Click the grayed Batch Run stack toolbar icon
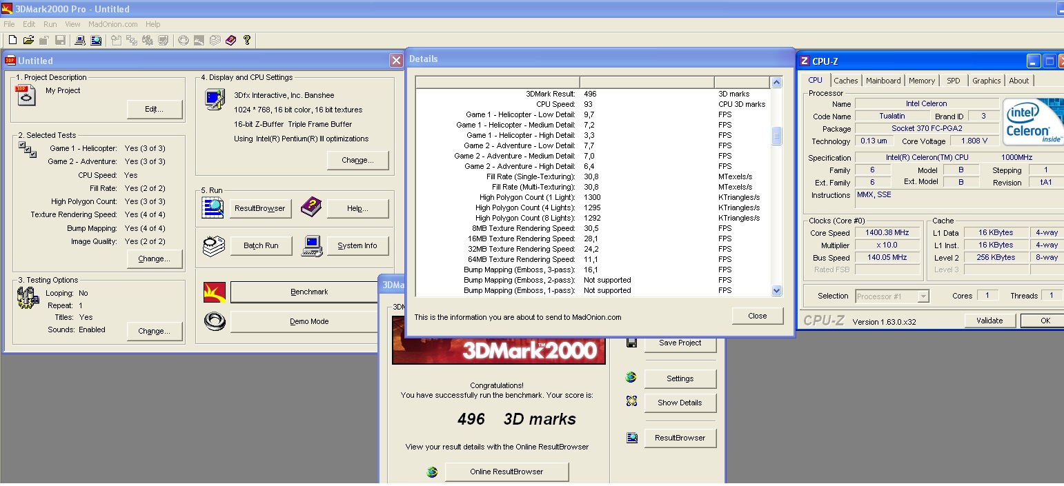The height and width of the screenshot is (486, 1064). tap(215, 40)
